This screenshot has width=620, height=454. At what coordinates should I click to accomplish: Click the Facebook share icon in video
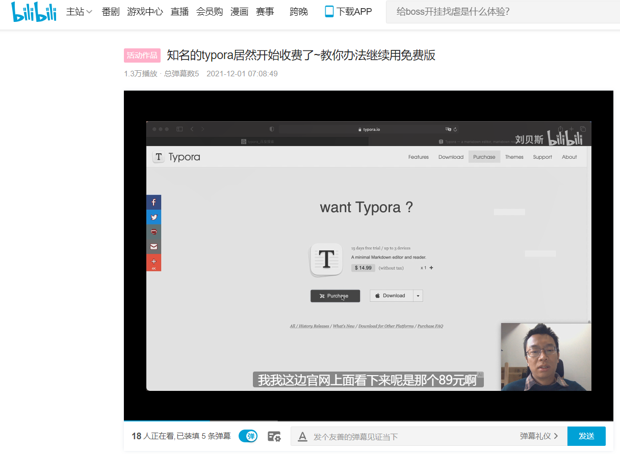(x=153, y=202)
